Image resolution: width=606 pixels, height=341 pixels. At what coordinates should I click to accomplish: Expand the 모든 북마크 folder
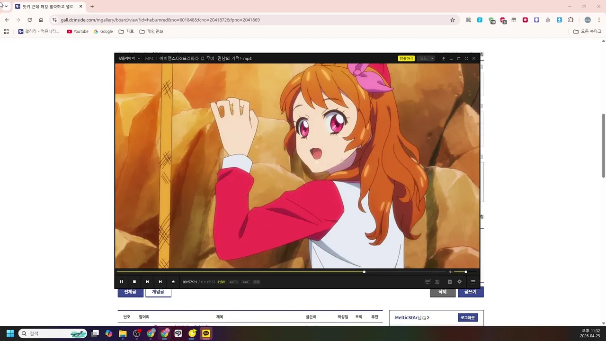[587, 31]
